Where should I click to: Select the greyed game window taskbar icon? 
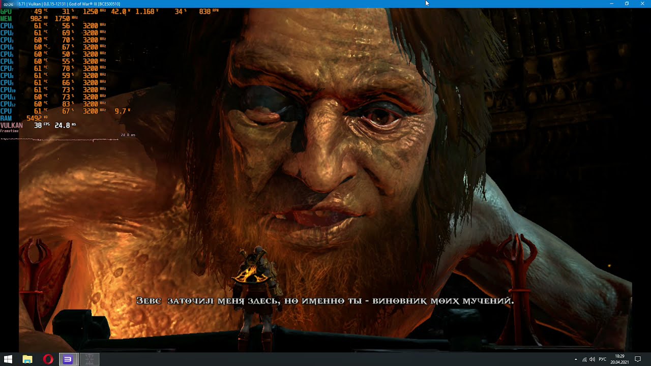coord(89,359)
